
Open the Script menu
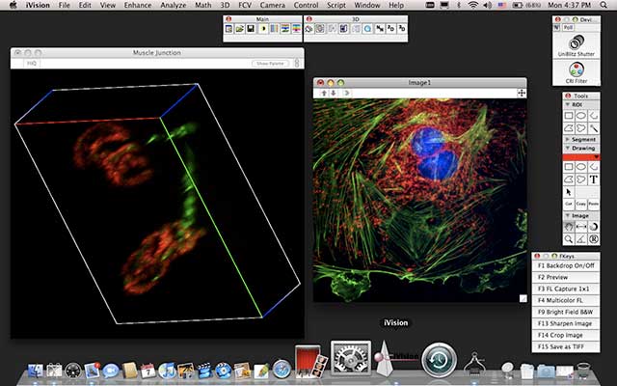click(x=336, y=5)
